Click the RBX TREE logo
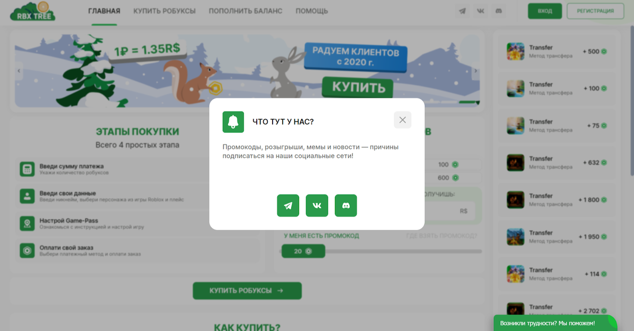 (x=33, y=11)
